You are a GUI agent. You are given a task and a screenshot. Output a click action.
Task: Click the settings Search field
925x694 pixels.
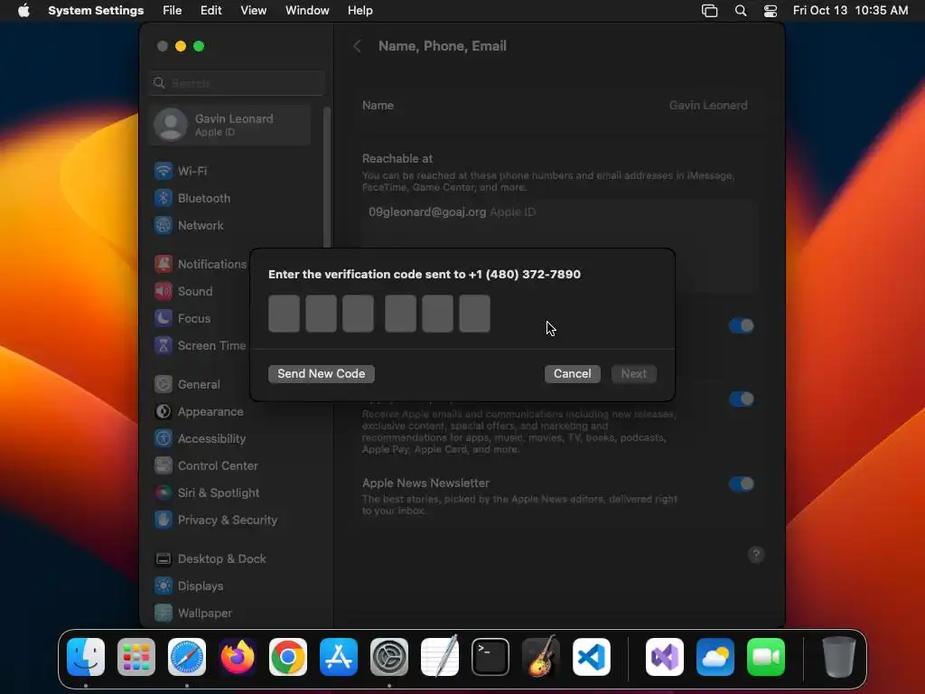tap(238, 83)
